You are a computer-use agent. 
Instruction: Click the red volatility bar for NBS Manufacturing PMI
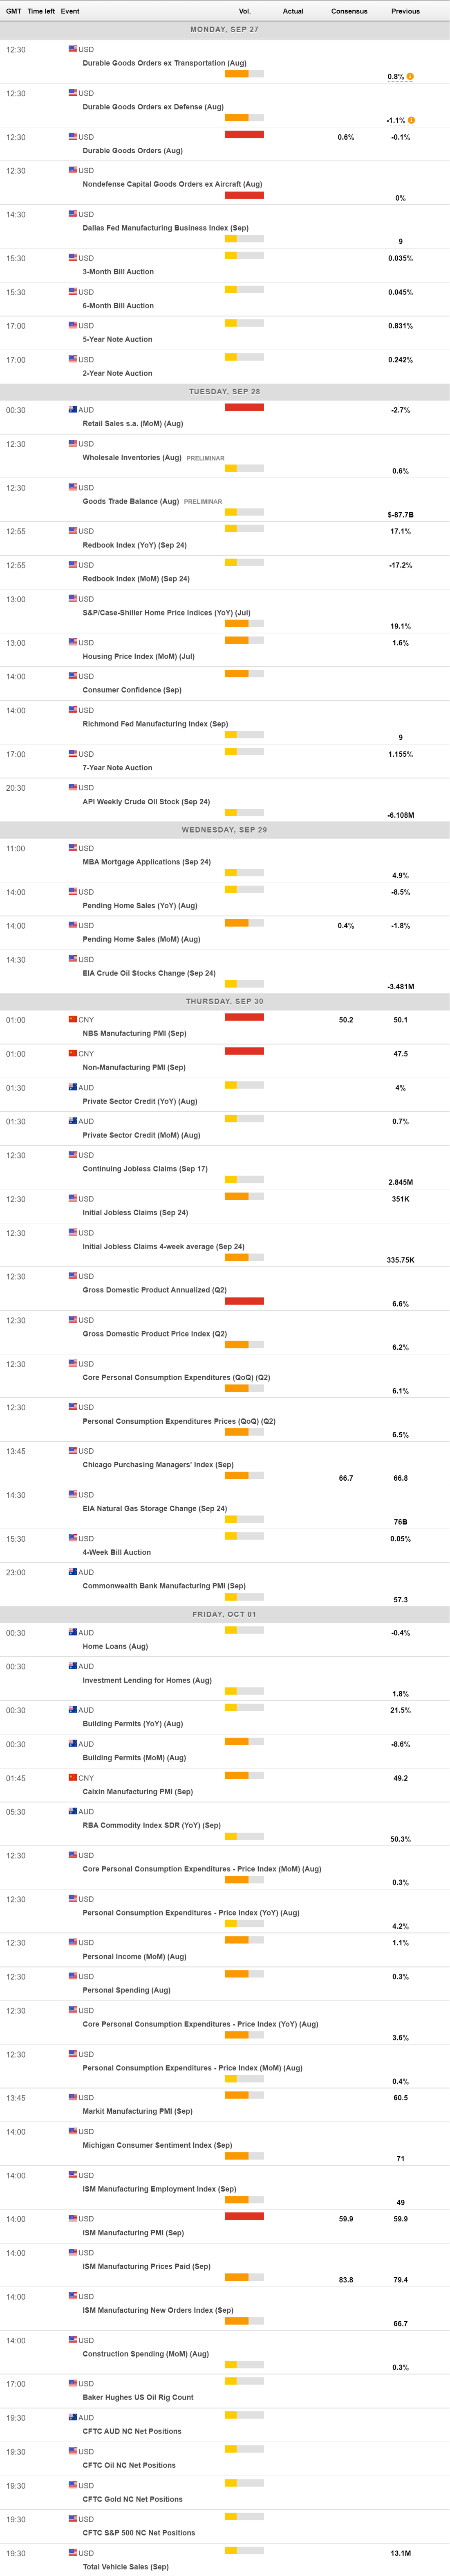pyautogui.click(x=244, y=1017)
